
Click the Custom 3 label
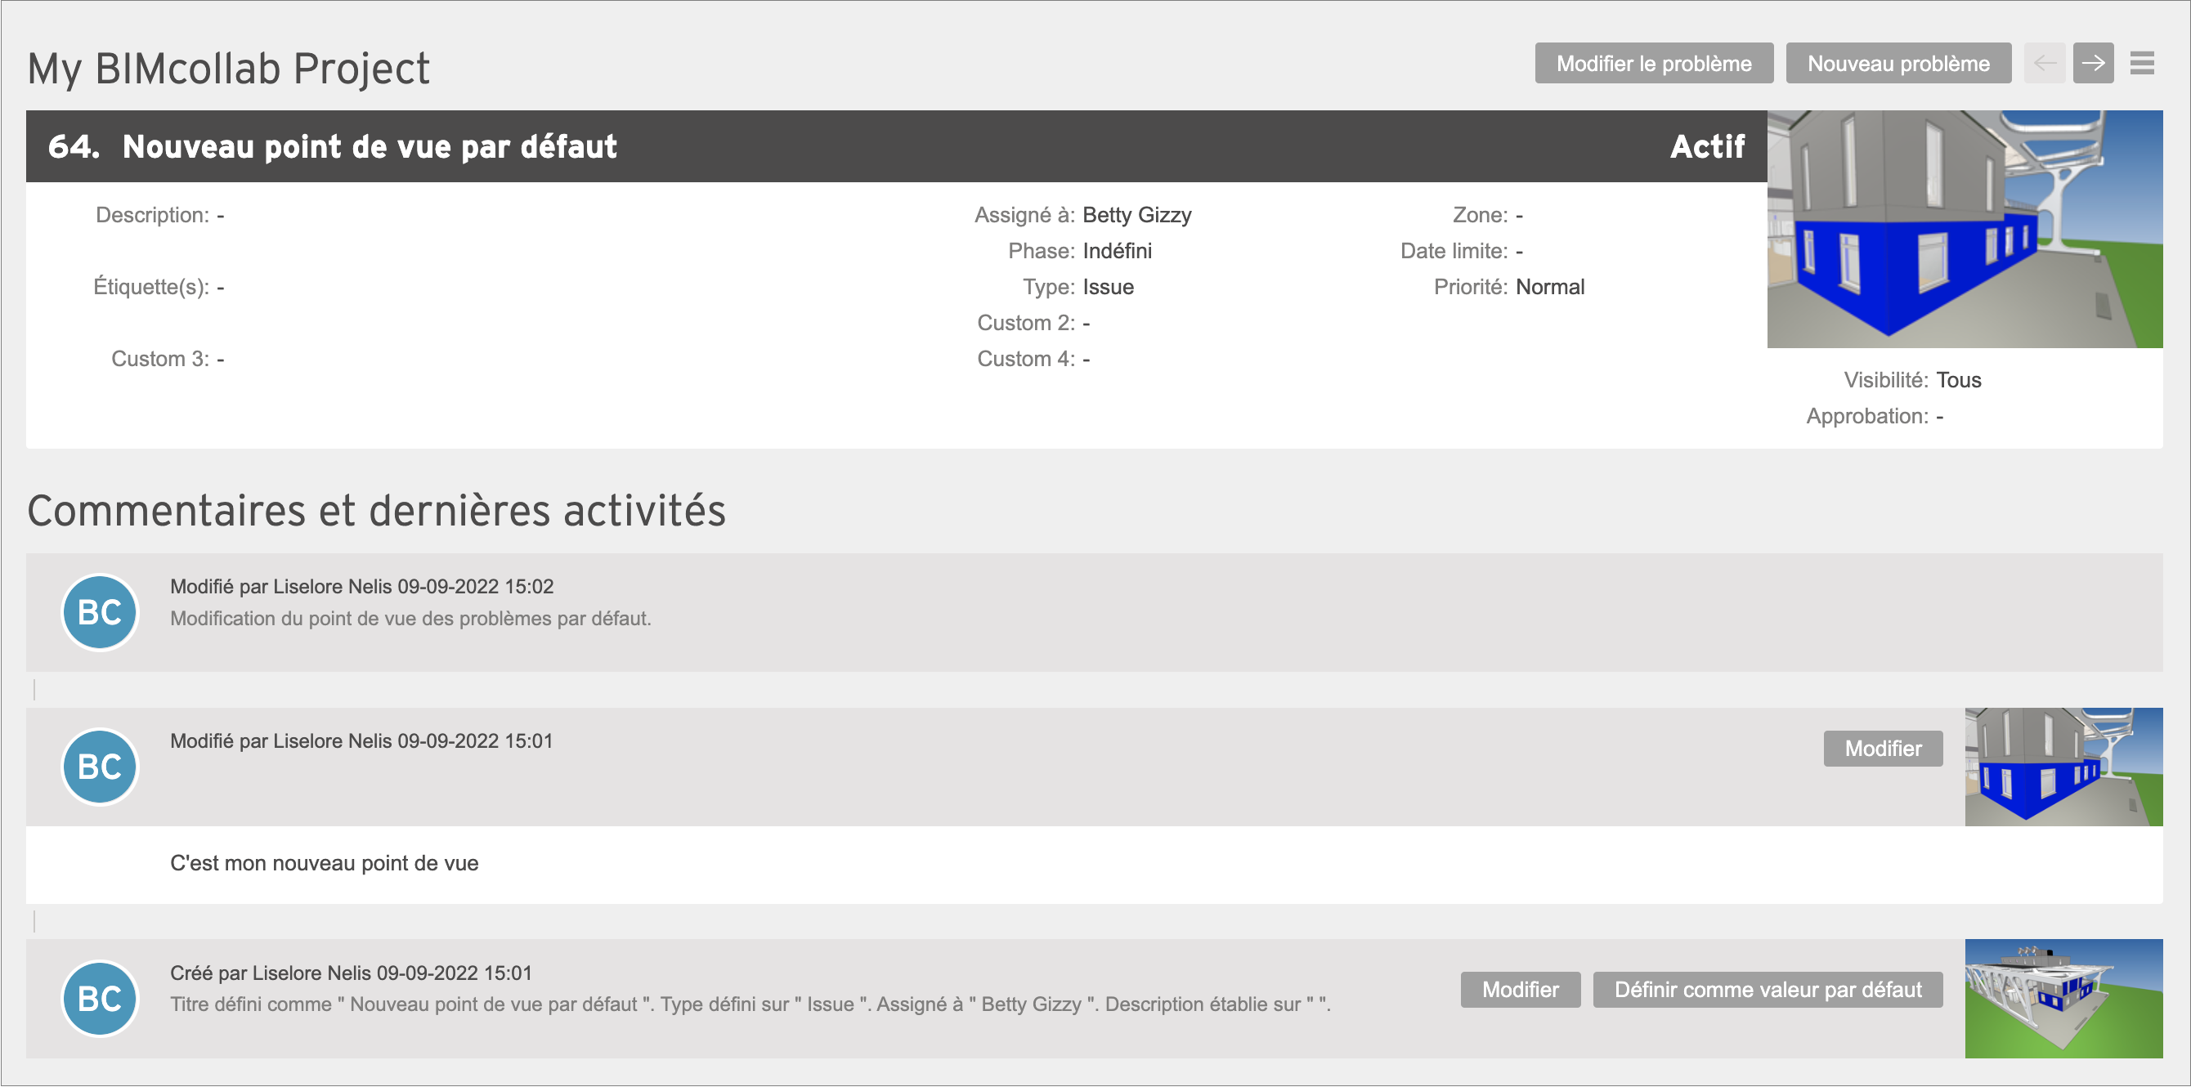(x=160, y=359)
